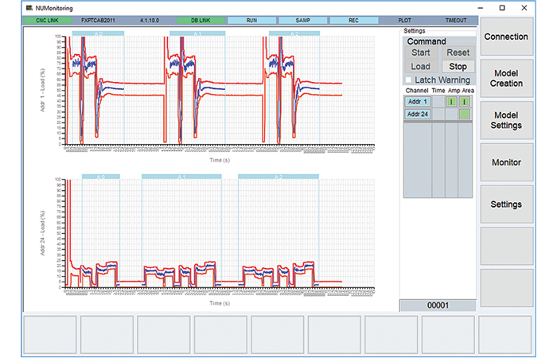Click the 00001 counter field
Image resolution: width=557 pixels, height=358 pixels.
(438, 305)
